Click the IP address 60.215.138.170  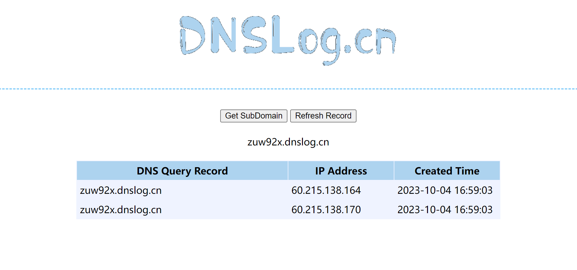(326, 210)
